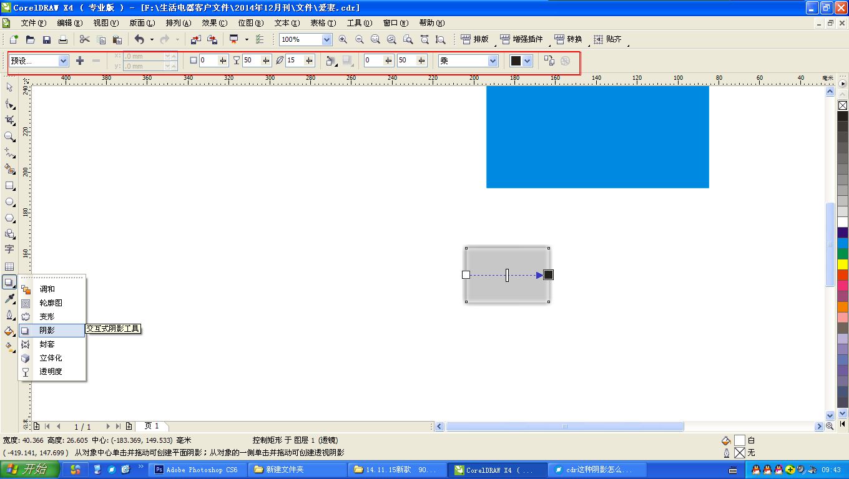
Task: Select the Freehand drawing tool
Action: [9, 152]
